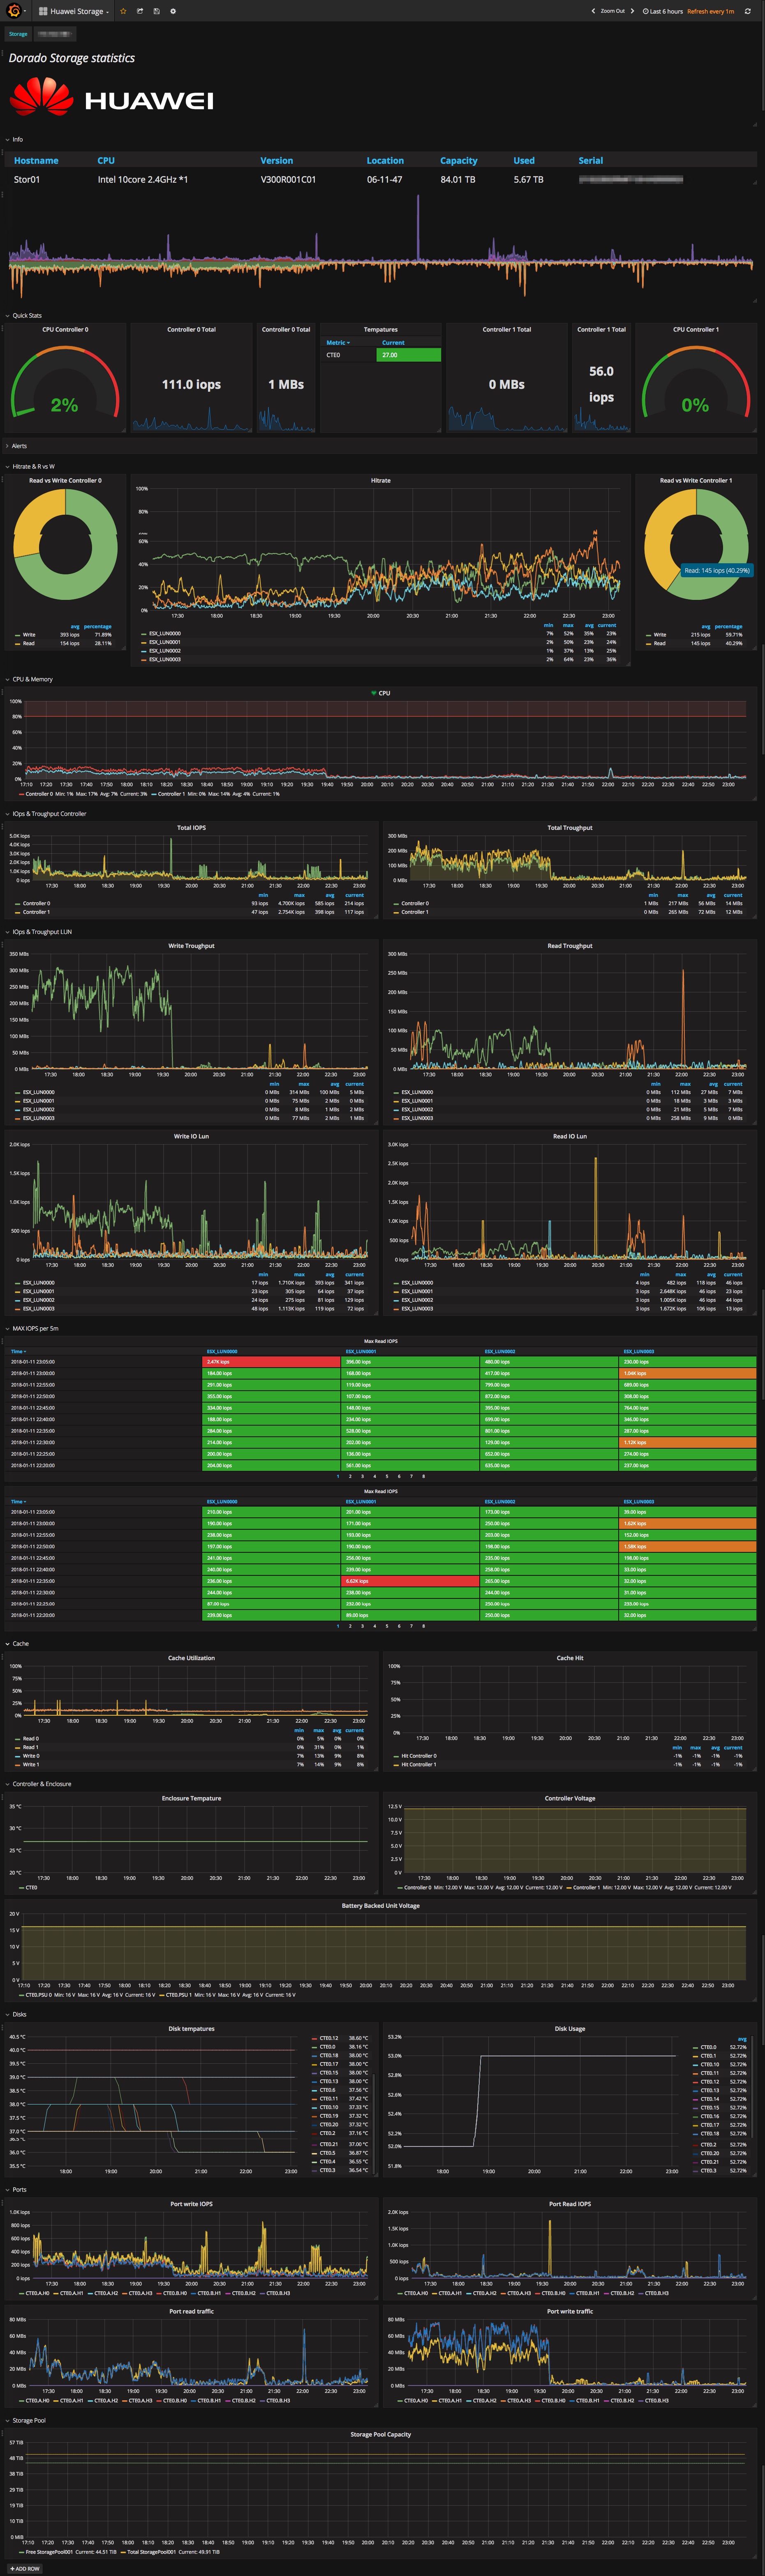This screenshot has height=2576, width=765.
Task: Click the V300R001C01 version value
Action: tap(288, 180)
